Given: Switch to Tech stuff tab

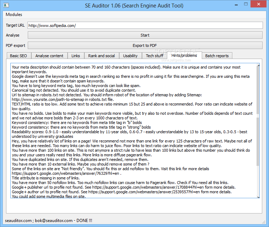Looking at the screenshot, I should coord(154,56).
